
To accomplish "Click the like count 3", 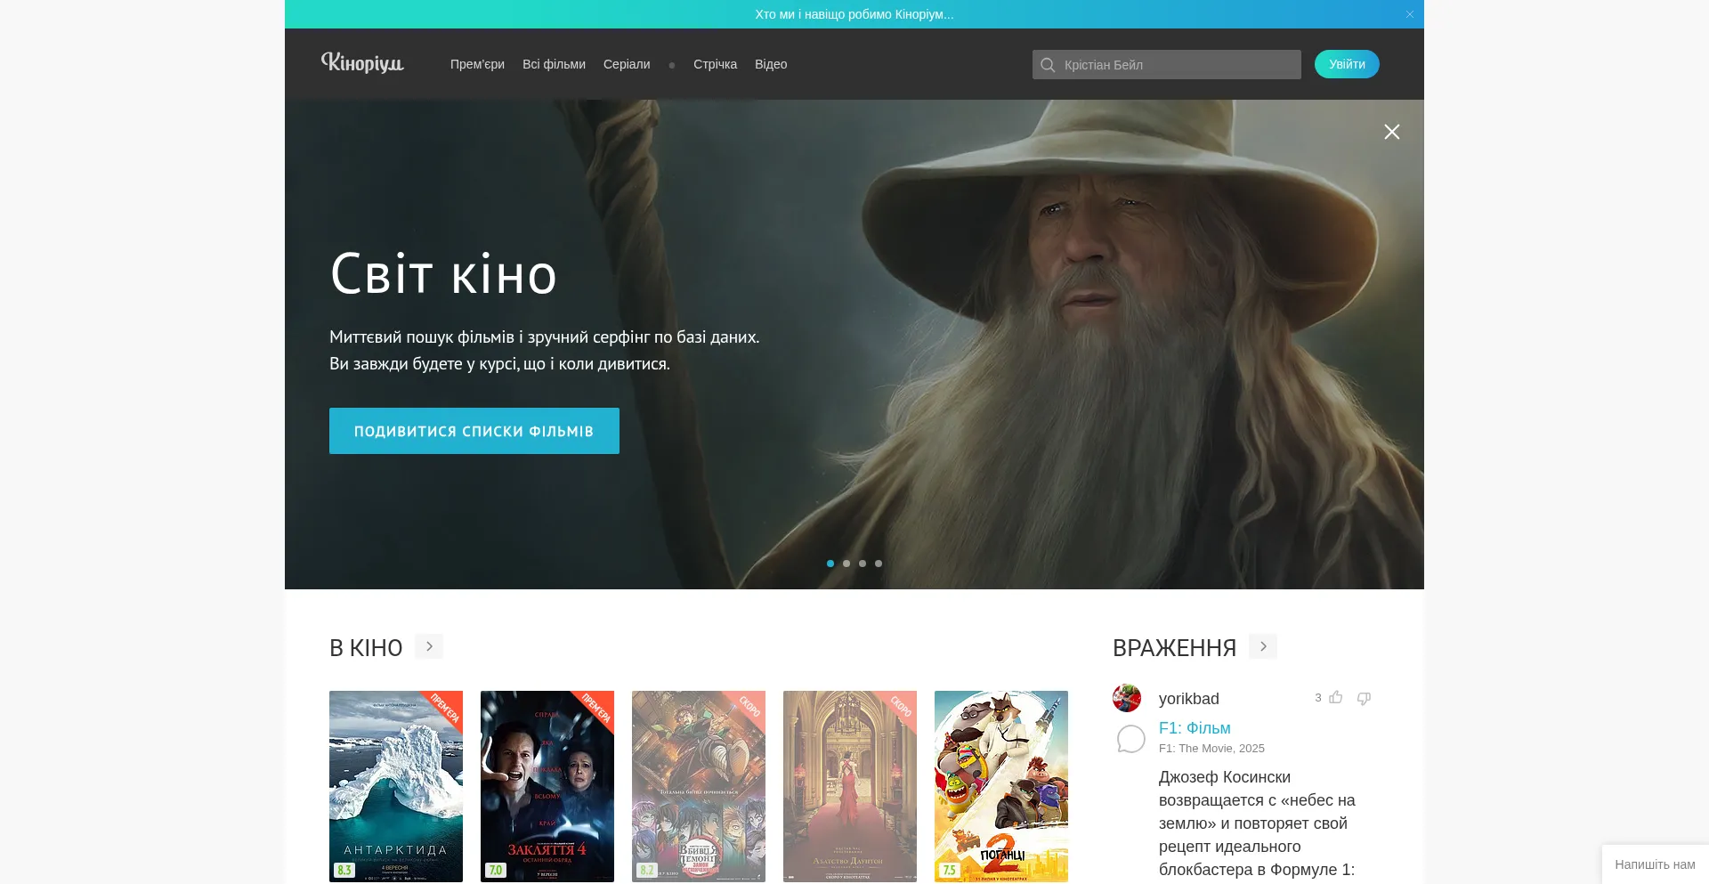I will coord(1318,698).
